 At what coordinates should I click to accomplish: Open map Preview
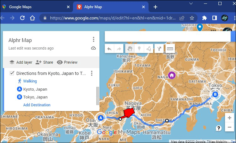[67, 62]
